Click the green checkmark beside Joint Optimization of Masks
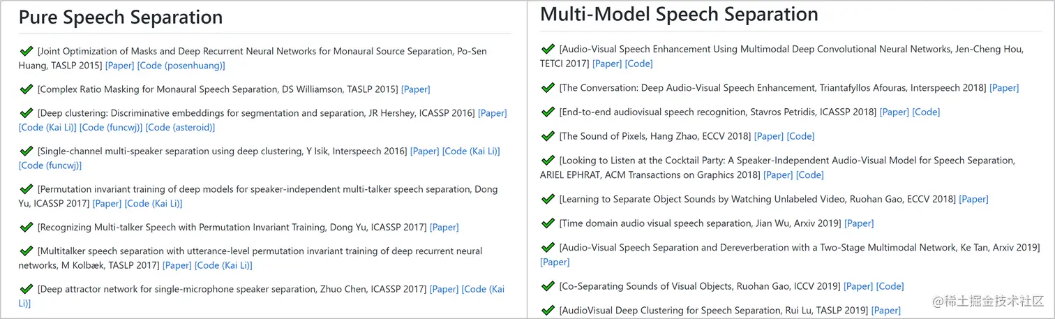 27,50
